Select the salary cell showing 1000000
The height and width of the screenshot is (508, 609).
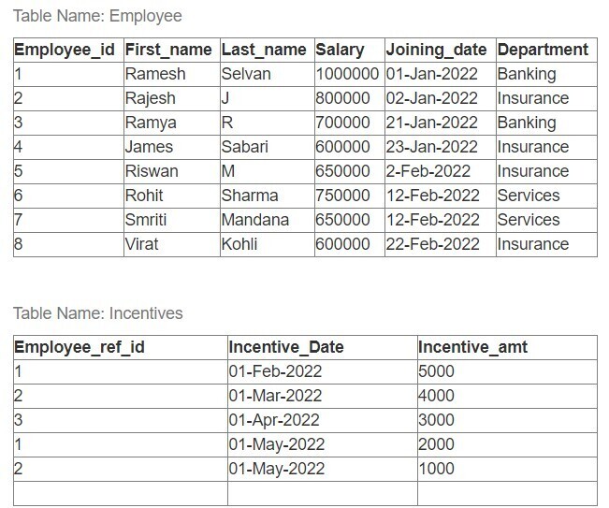click(x=347, y=74)
